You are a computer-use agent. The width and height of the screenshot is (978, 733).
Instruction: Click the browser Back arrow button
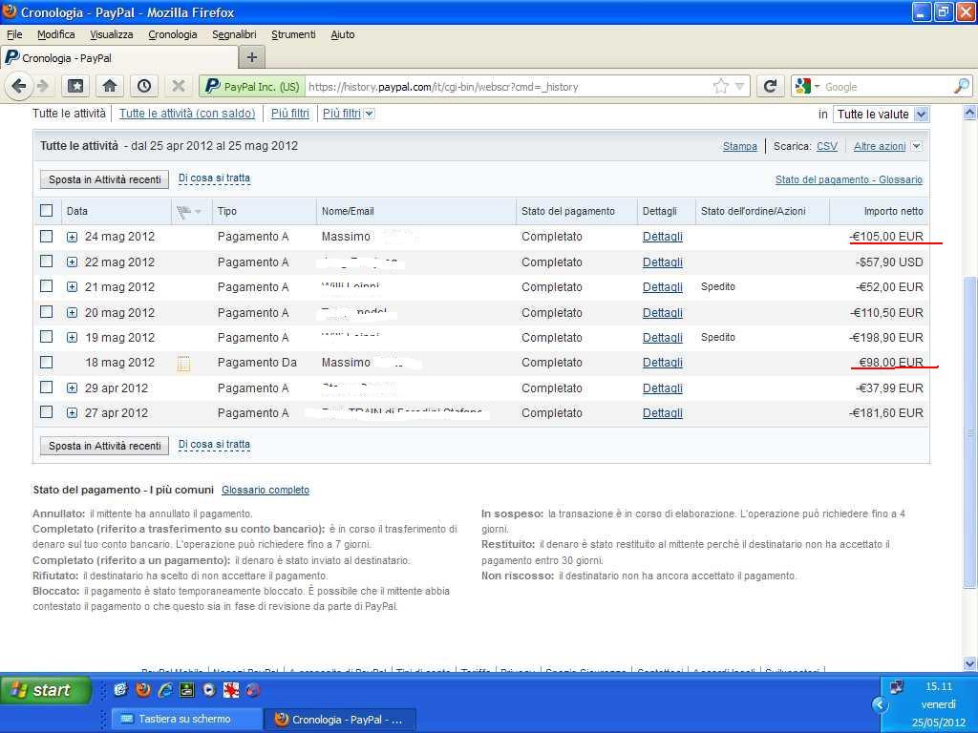coord(18,86)
